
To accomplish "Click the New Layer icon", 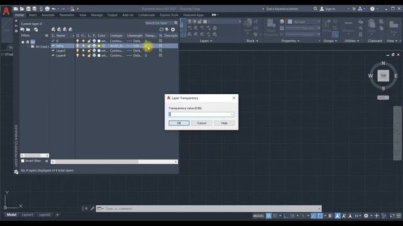I will [x=53, y=30].
